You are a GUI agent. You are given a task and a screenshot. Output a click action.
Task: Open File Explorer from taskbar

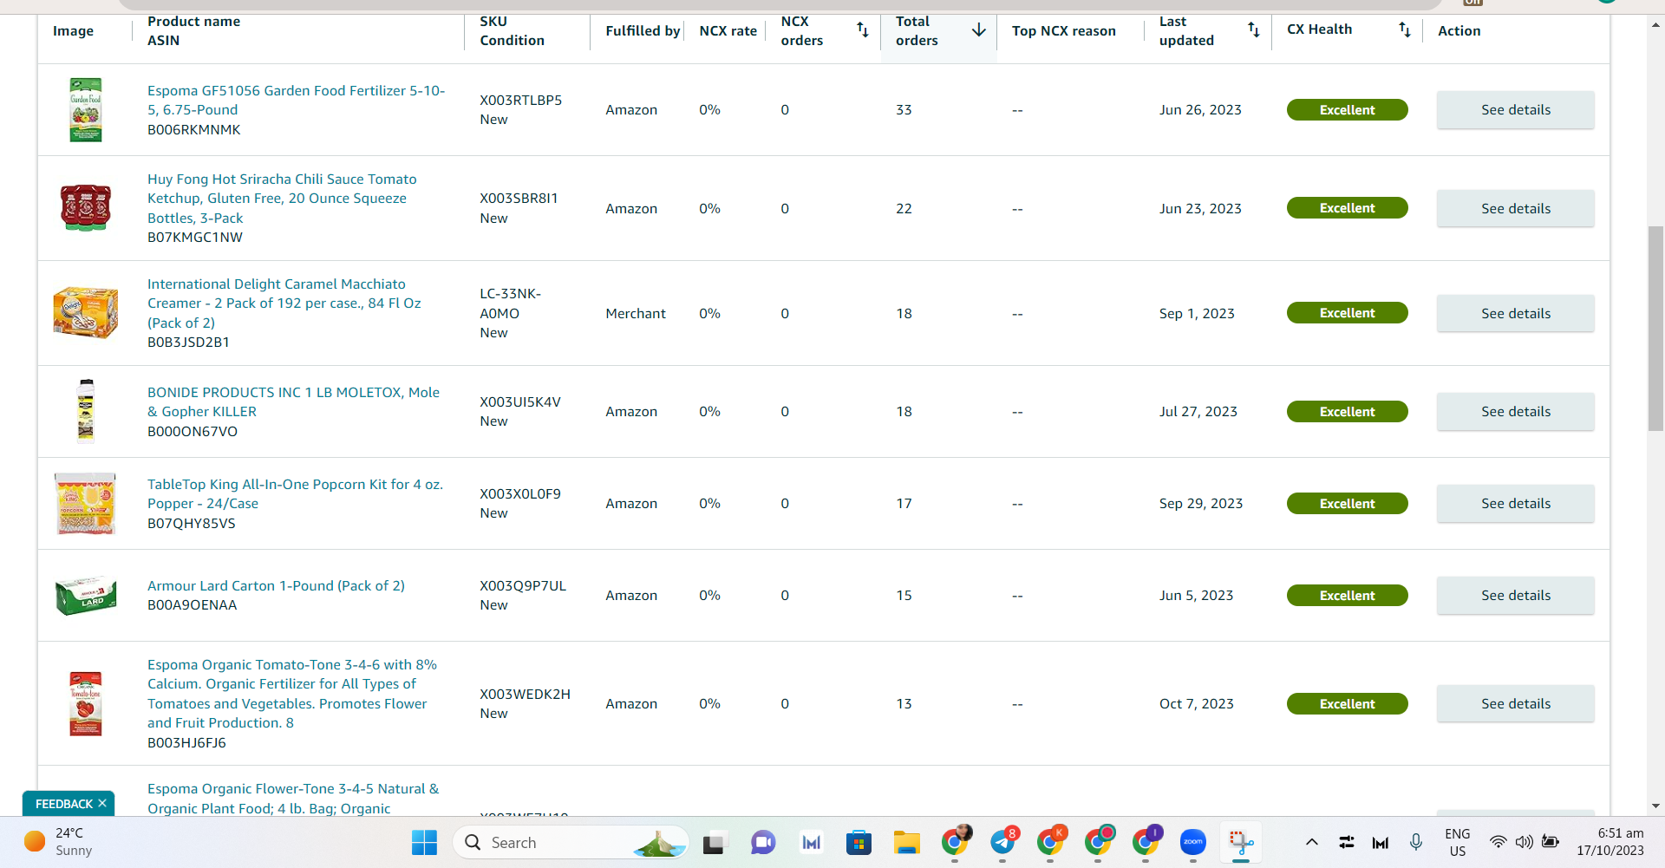907,842
